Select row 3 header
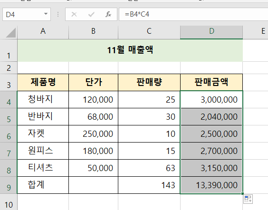The image size is (268, 210). click(9, 82)
